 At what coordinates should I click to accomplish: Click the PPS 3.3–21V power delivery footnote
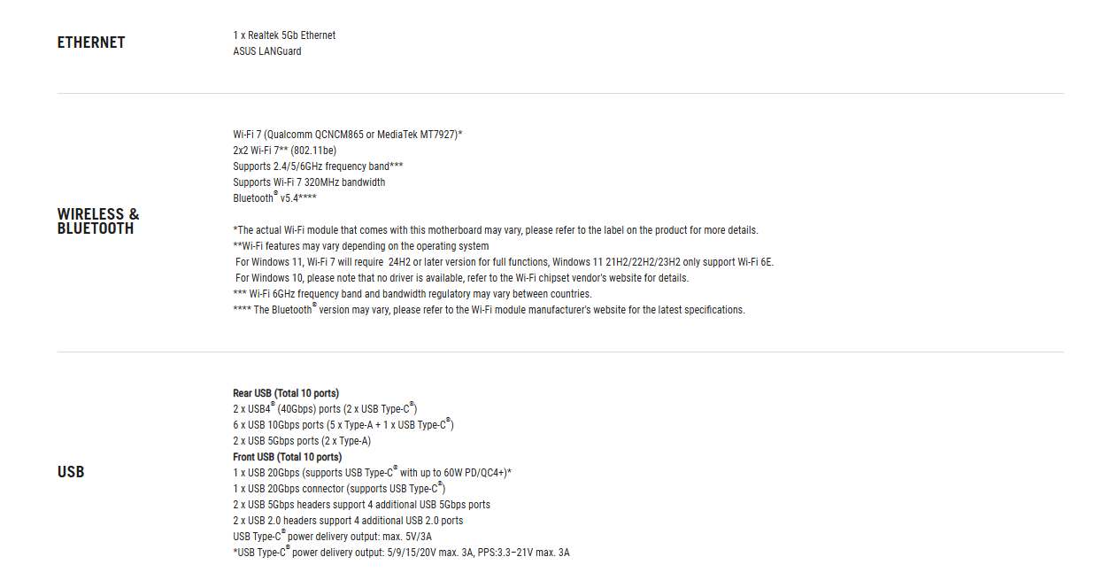click(x=402, y=553)
